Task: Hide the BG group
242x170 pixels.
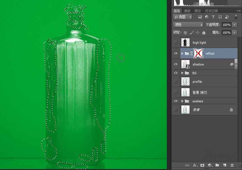Action: [x=176, y=73]
